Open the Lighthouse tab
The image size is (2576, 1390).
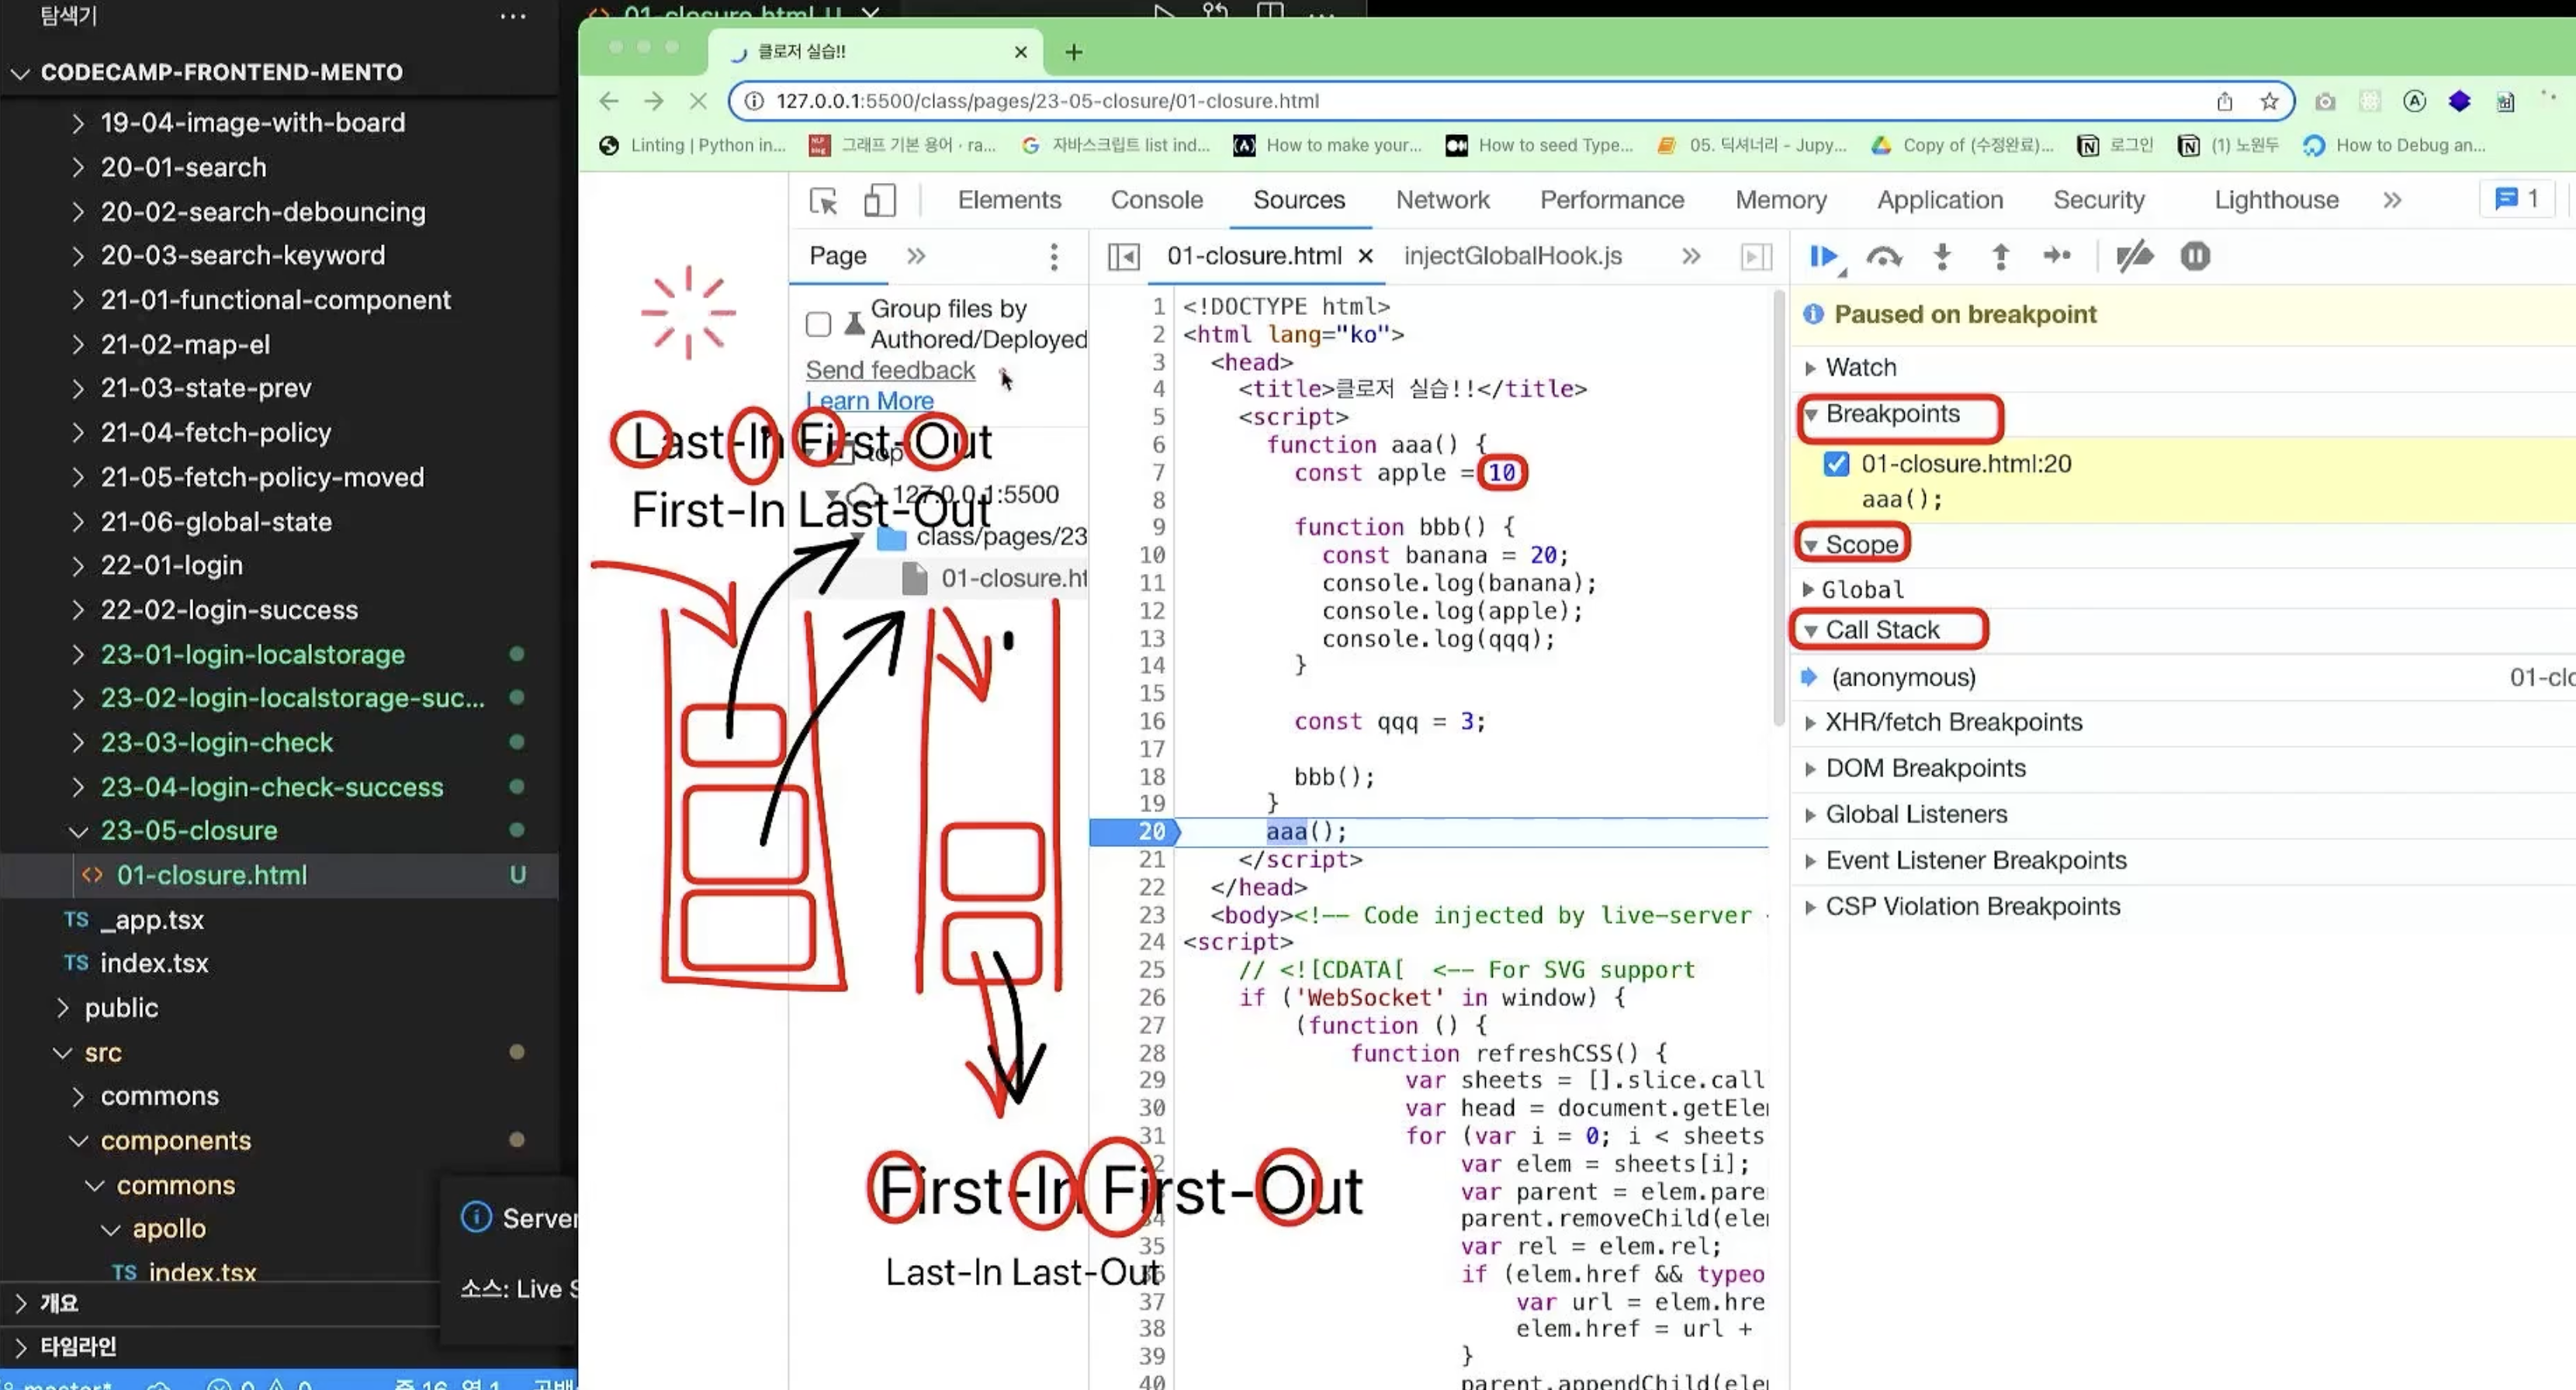(x=2276, y=200)
